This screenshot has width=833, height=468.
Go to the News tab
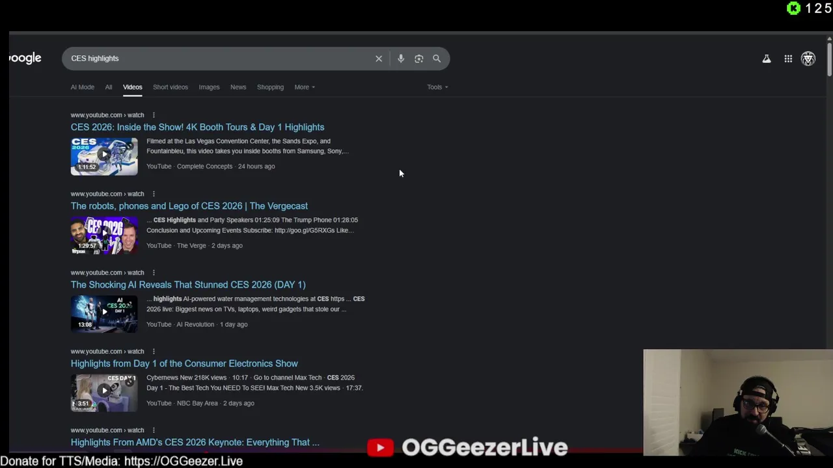(238, 87)
